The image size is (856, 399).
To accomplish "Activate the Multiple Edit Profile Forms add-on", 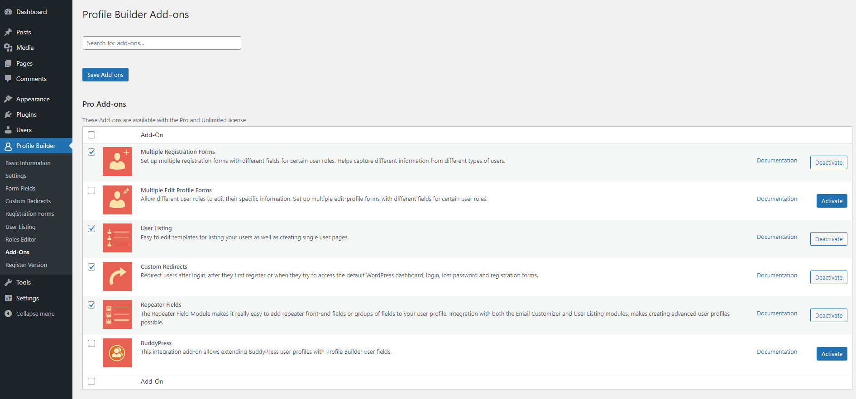I will (832, 201).
